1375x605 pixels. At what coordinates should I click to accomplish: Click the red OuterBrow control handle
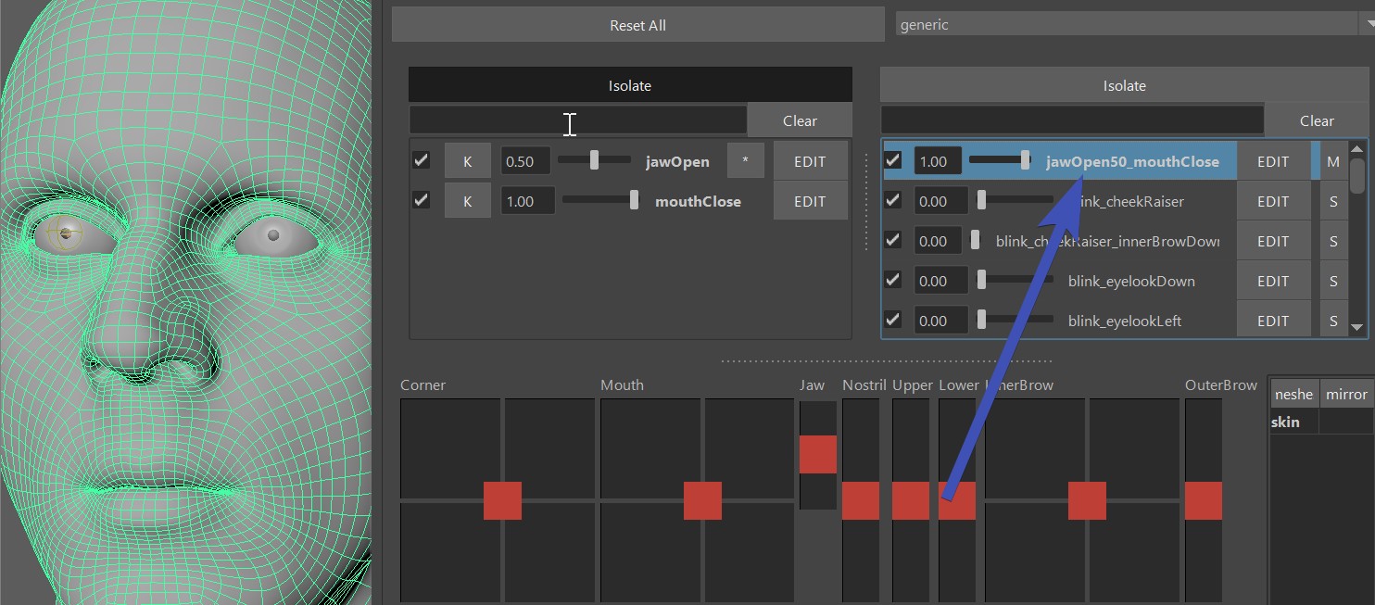(1203, 500)
